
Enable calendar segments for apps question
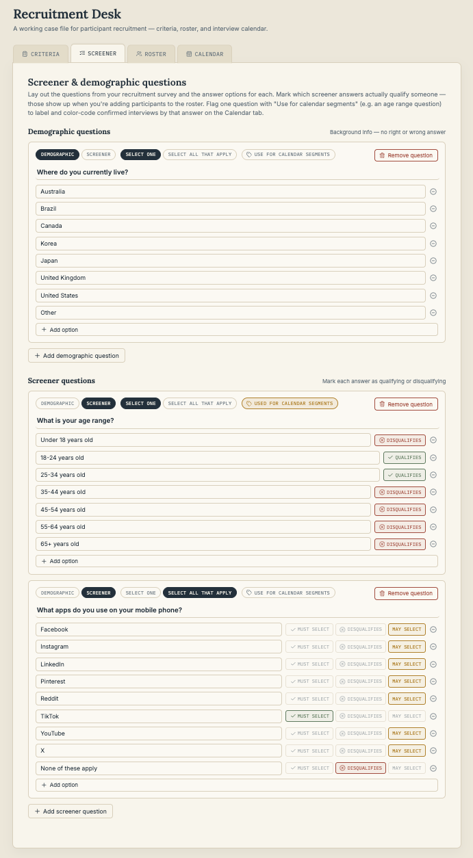288,593
